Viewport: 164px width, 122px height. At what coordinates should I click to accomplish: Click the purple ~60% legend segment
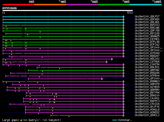point(82,5)
